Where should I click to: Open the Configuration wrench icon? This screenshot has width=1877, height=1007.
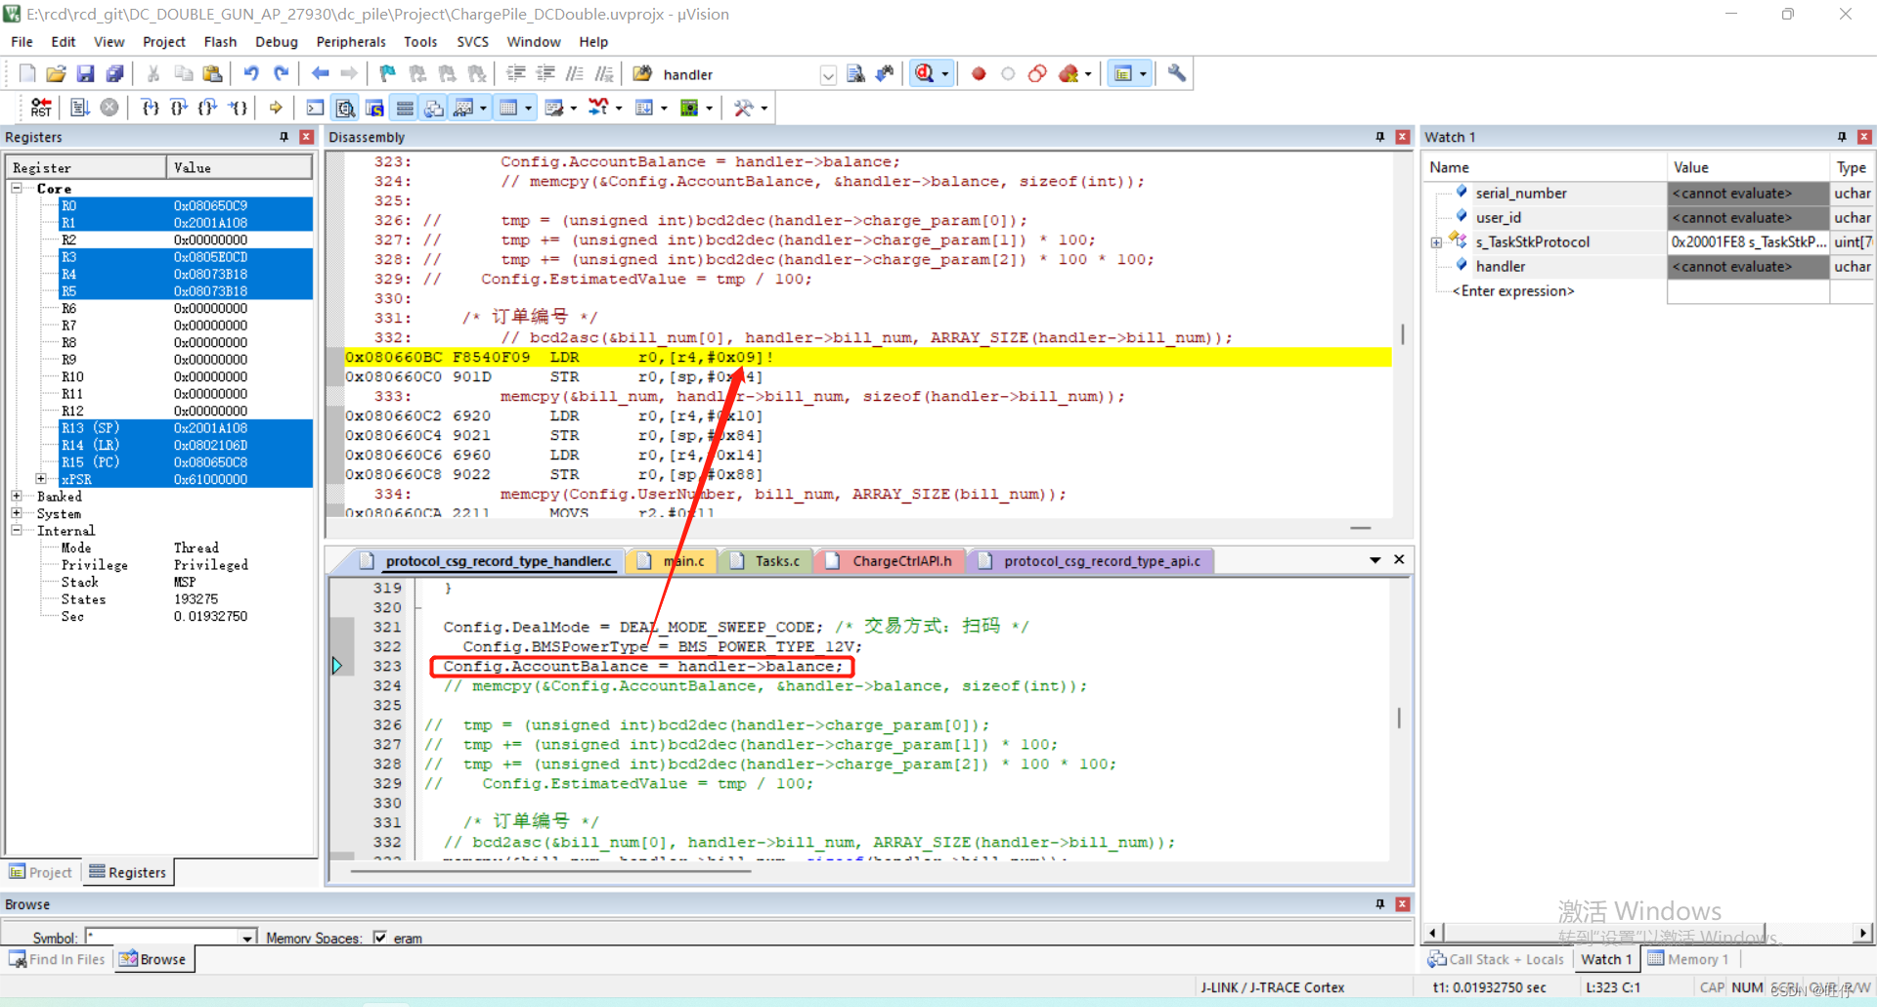coord(1177,74)
